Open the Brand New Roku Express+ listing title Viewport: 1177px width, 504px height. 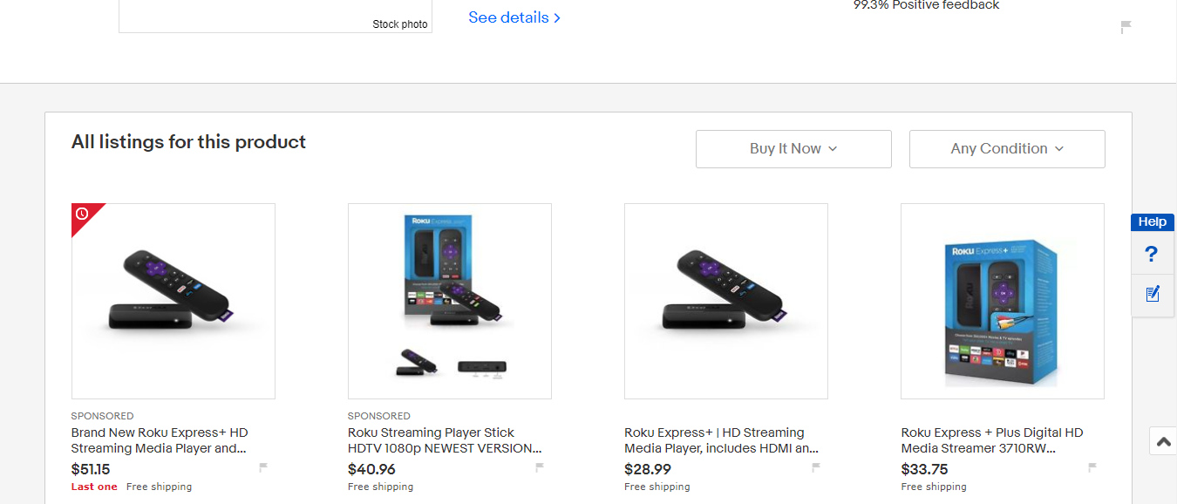pos(159,439)
